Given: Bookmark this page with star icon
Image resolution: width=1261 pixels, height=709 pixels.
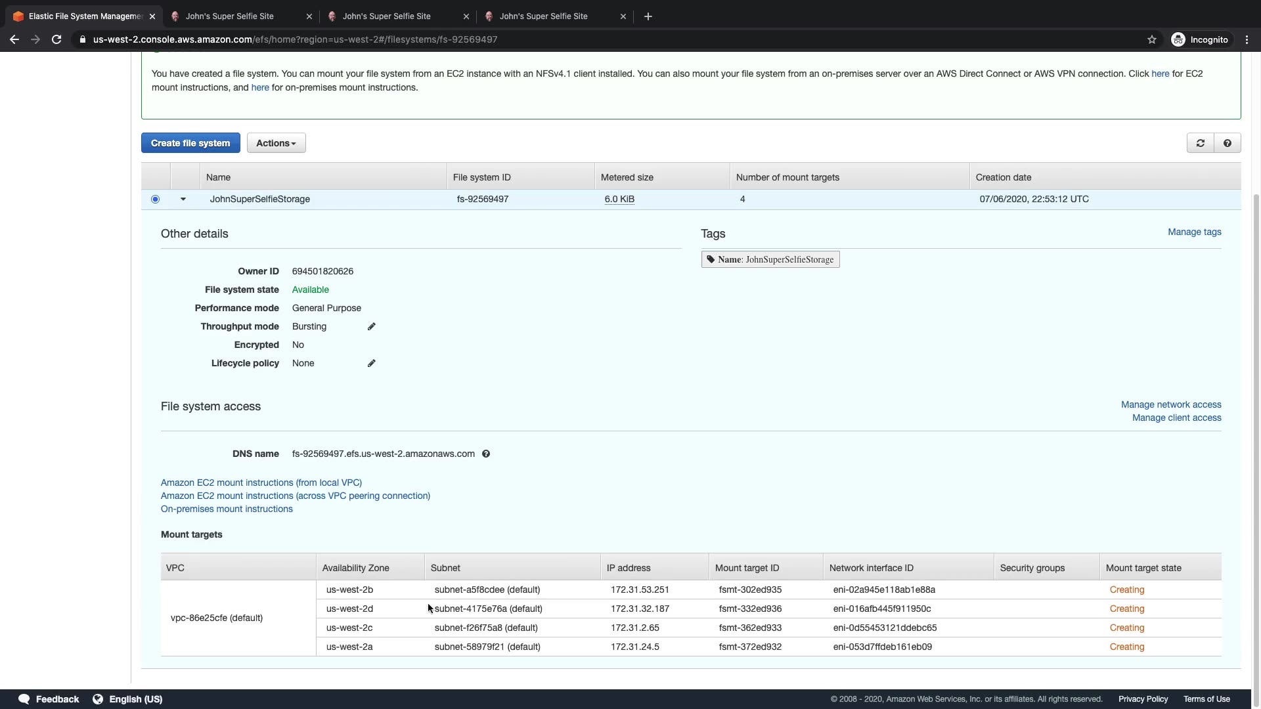Looking at the screenshot, I should 1151,39.
